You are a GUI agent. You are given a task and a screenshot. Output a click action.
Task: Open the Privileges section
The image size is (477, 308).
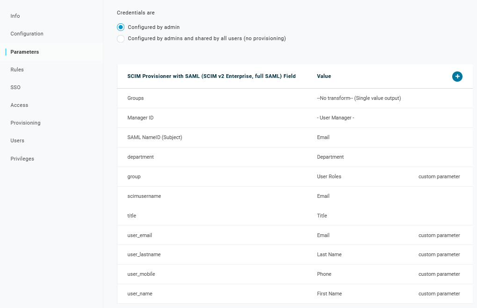click(22, 159)
